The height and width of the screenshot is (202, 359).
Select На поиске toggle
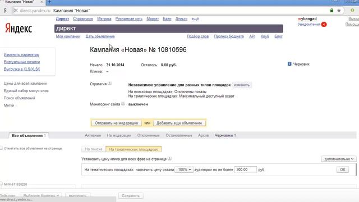(x=94, y=149)
